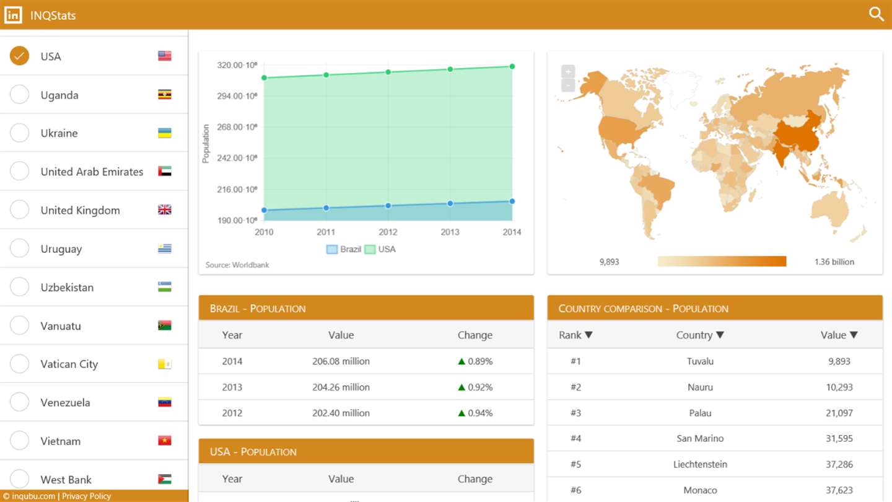This screenshot has width=892, height=502.
Task: Click Nauru in the comparison table
Action: click(701, 387)
